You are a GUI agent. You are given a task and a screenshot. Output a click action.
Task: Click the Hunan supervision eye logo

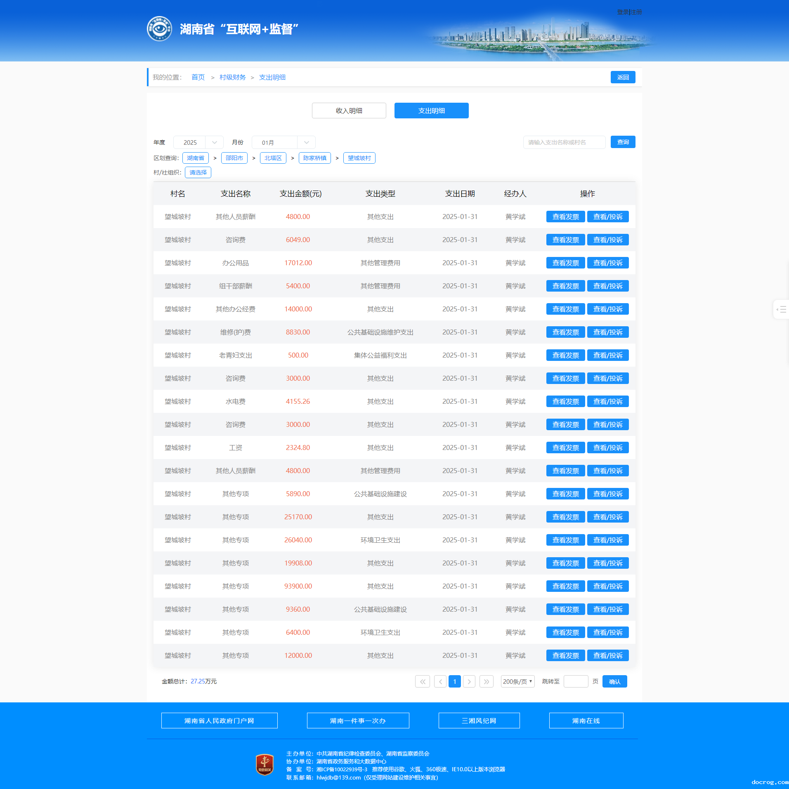click(159, 29)
